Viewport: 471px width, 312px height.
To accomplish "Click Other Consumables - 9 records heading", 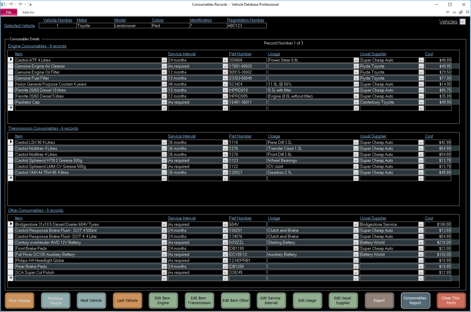I will pyautogui.click(x=36, y=210).
